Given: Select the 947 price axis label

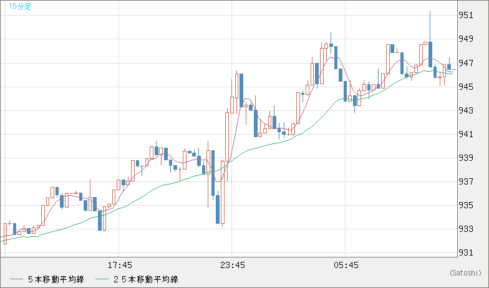Looking at the screenshot, I should (465, 63).
